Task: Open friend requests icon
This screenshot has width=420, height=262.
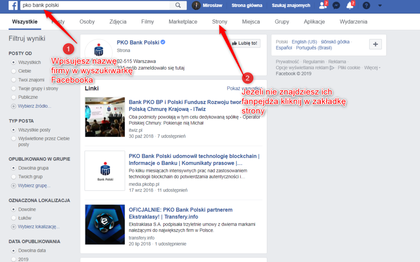Action: (x=322, y=5)
